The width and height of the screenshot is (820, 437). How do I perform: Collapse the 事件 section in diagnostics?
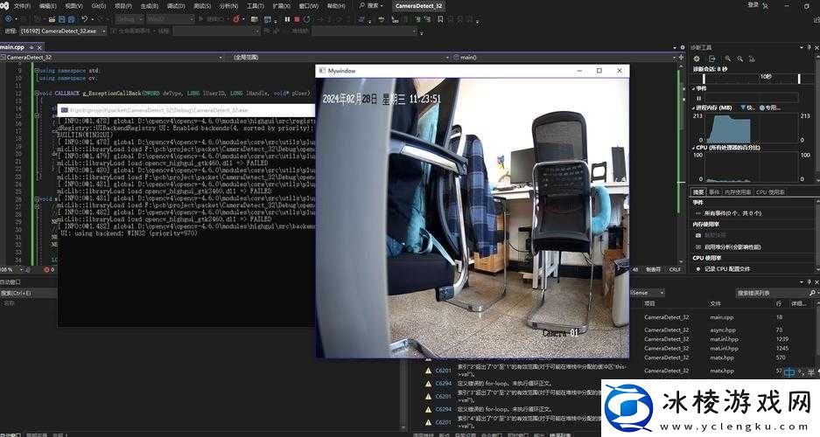(694, 89)
